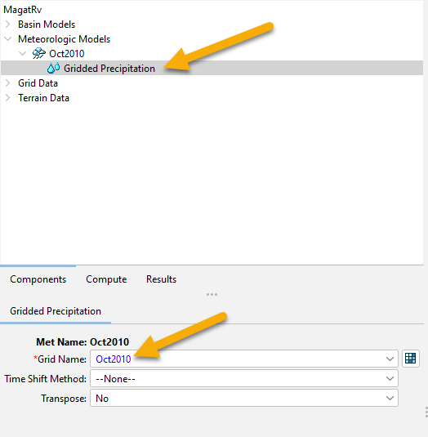Collapse the Meteorologic Models node
Screen dimensions: 428x437
[x=8, y=38]
